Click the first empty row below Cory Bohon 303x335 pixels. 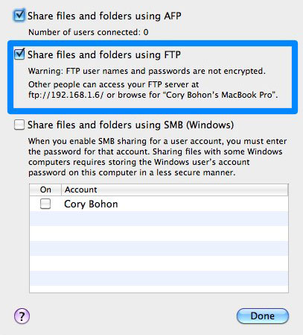[x=159, y=219]
